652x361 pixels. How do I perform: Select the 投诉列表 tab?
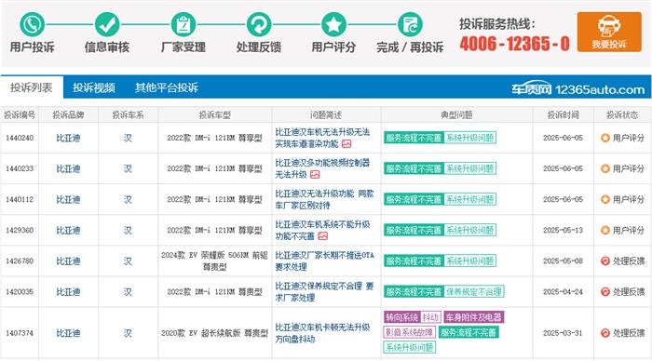[x=32, y=87]
